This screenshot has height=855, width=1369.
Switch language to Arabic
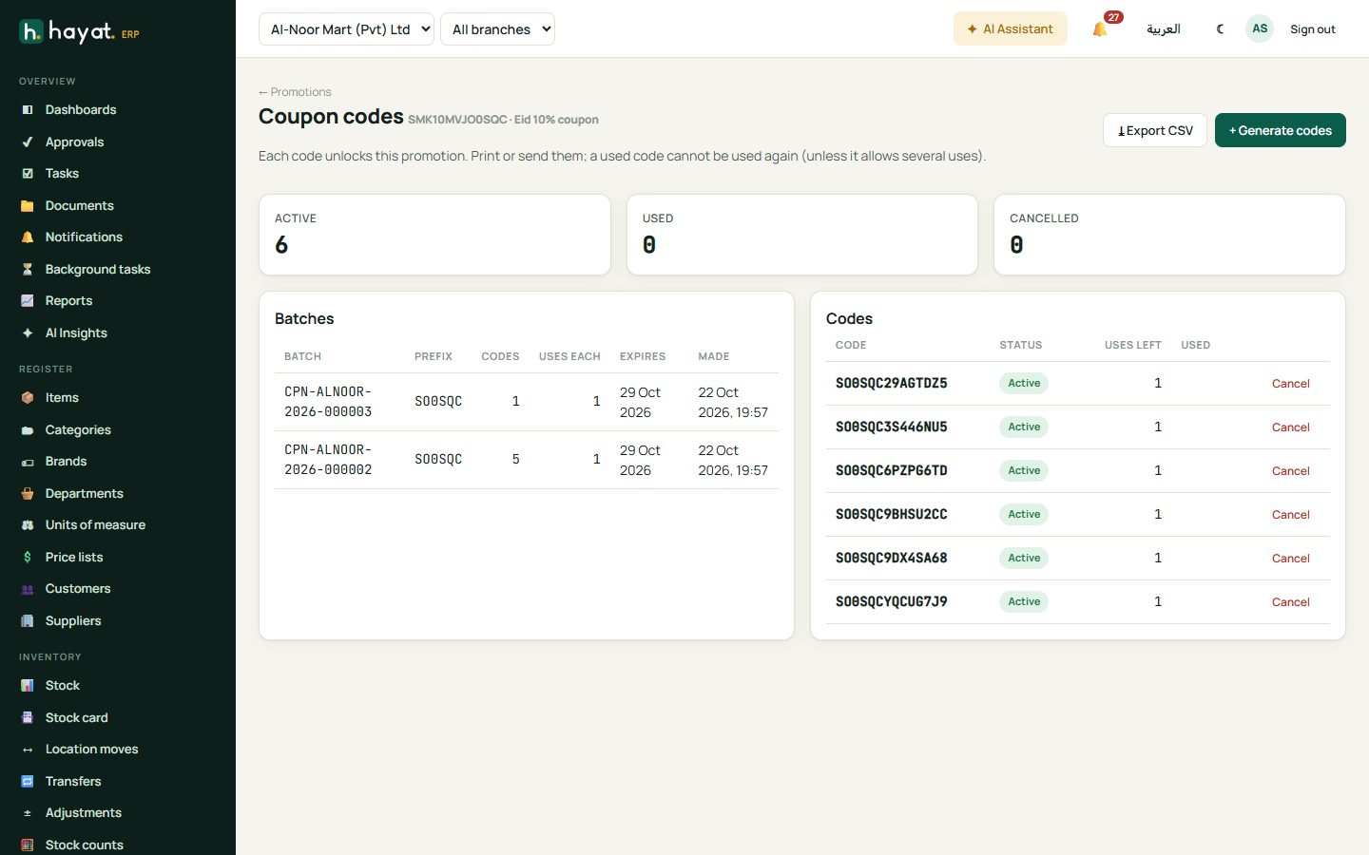tap(1163, 28)
